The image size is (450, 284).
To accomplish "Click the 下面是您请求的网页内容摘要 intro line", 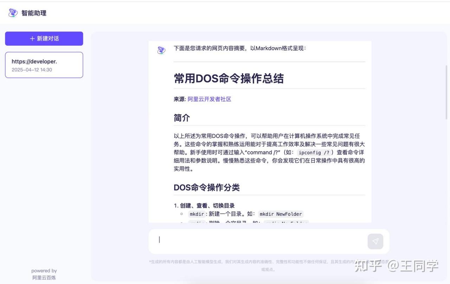I will point(240,48).
